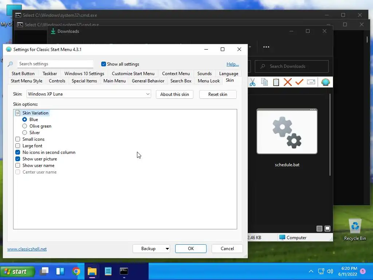Open the Skin dropdown Windows XP Luna

coord(89,94)
